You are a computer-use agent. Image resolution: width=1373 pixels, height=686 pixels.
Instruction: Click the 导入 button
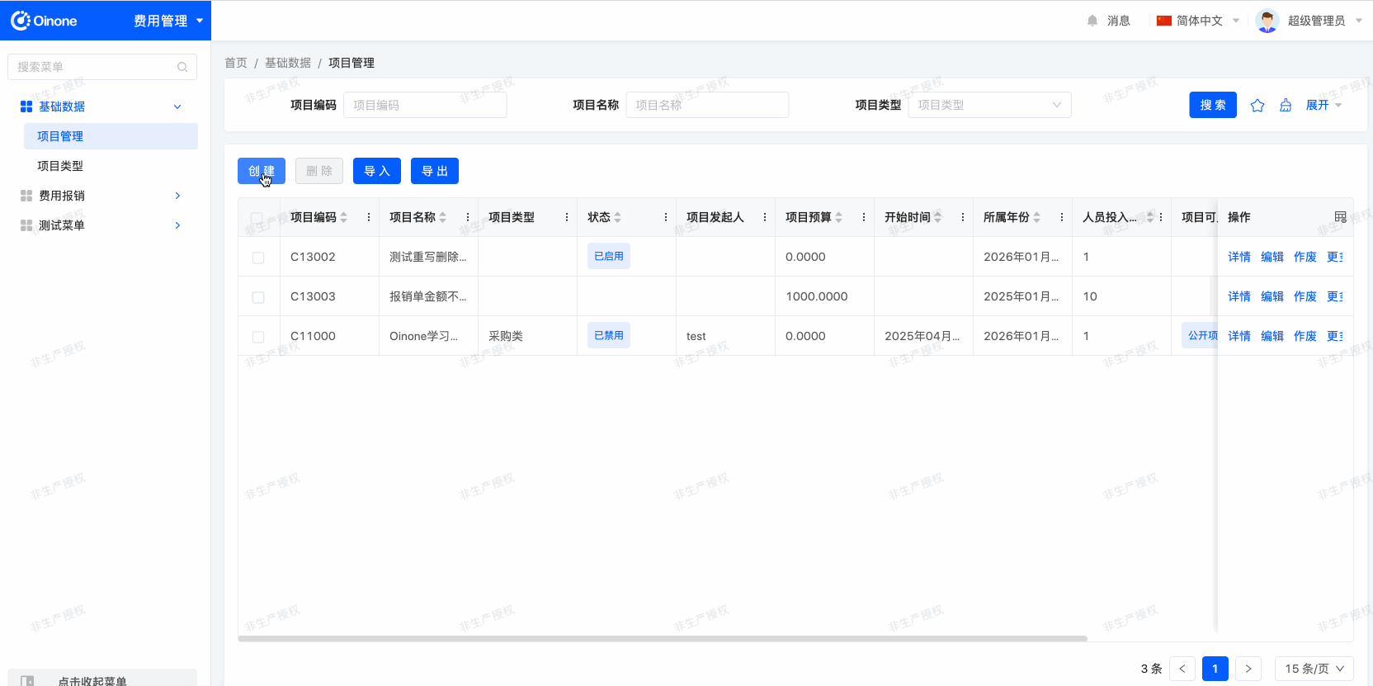point(377,171)
